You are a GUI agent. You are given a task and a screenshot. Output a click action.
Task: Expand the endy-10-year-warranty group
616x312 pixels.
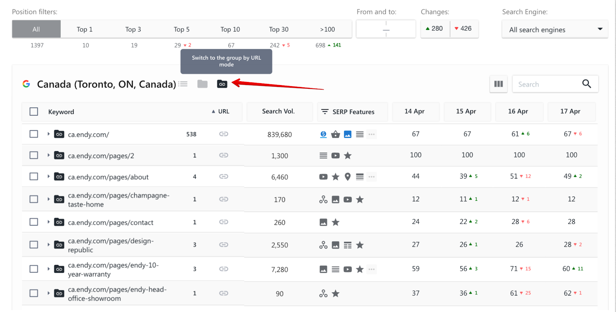pos(49,269)
